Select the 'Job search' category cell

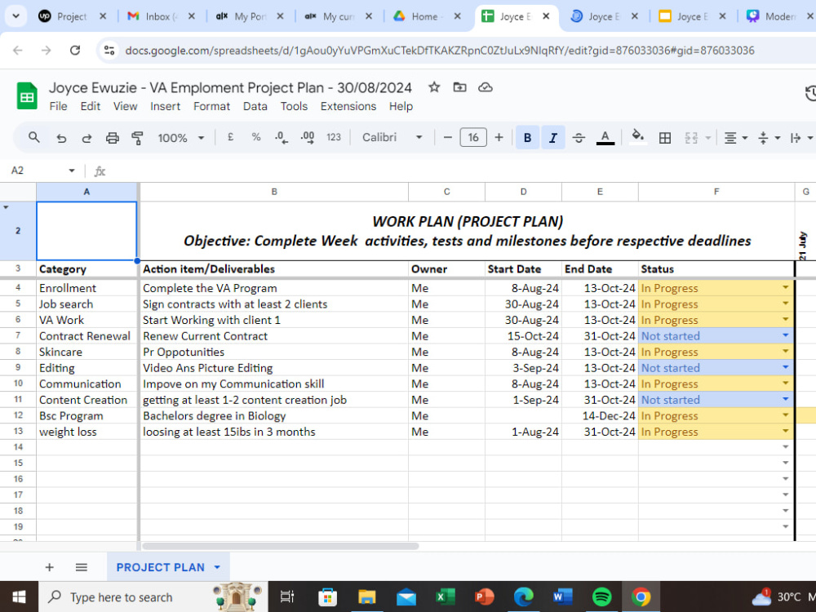(86, 304)
